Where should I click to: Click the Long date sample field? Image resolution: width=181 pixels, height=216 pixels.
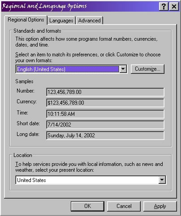click(105, 136)
